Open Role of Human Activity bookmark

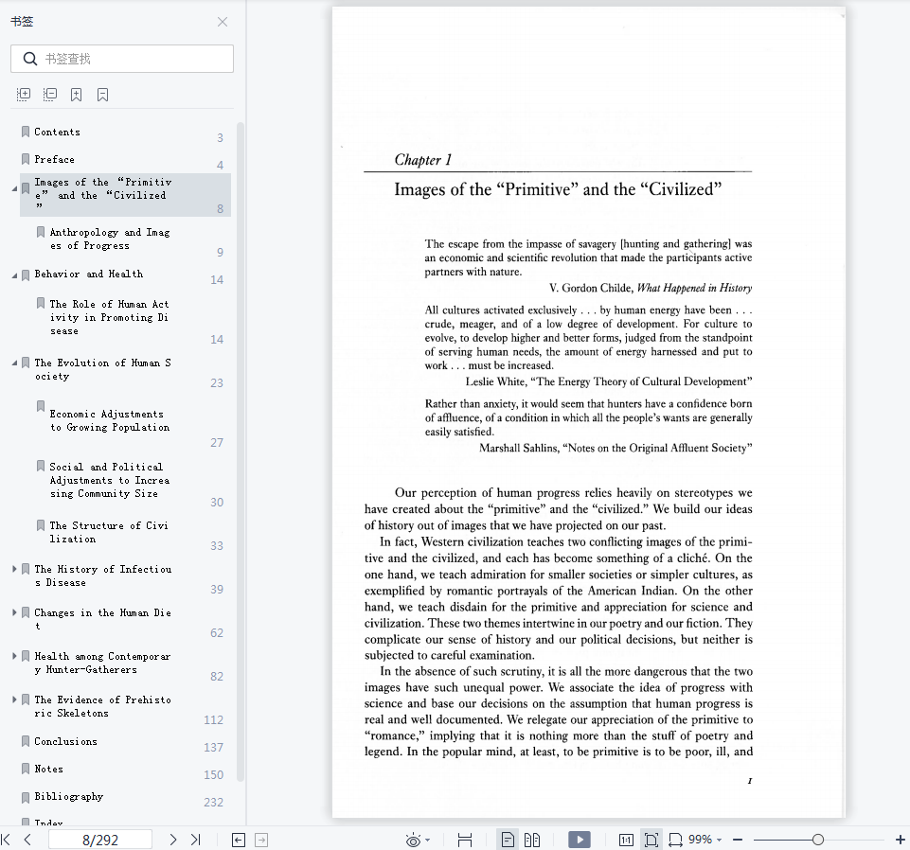[109, 317]
